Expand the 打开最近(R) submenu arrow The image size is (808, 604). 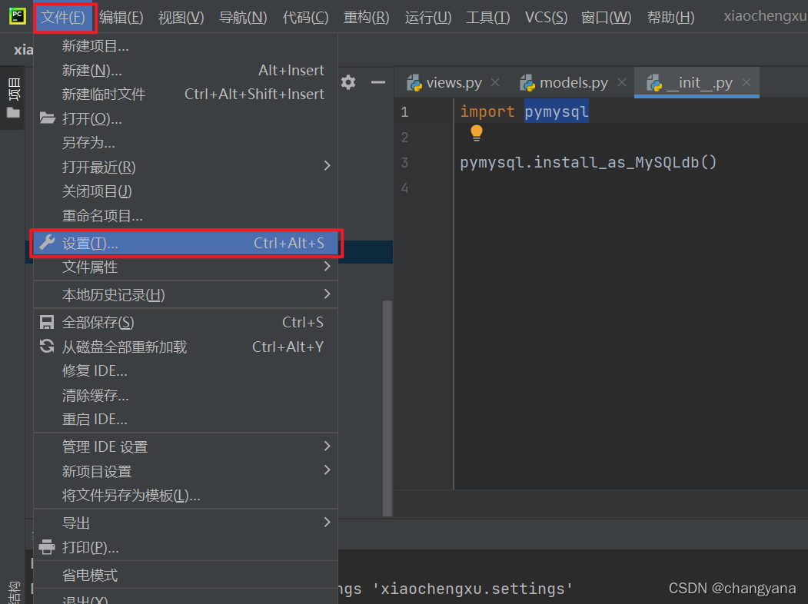click(328, 165)
